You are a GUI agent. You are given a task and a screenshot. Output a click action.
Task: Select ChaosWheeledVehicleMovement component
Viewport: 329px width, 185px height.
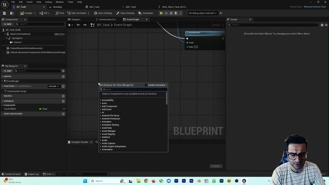[x=26, y=48]
